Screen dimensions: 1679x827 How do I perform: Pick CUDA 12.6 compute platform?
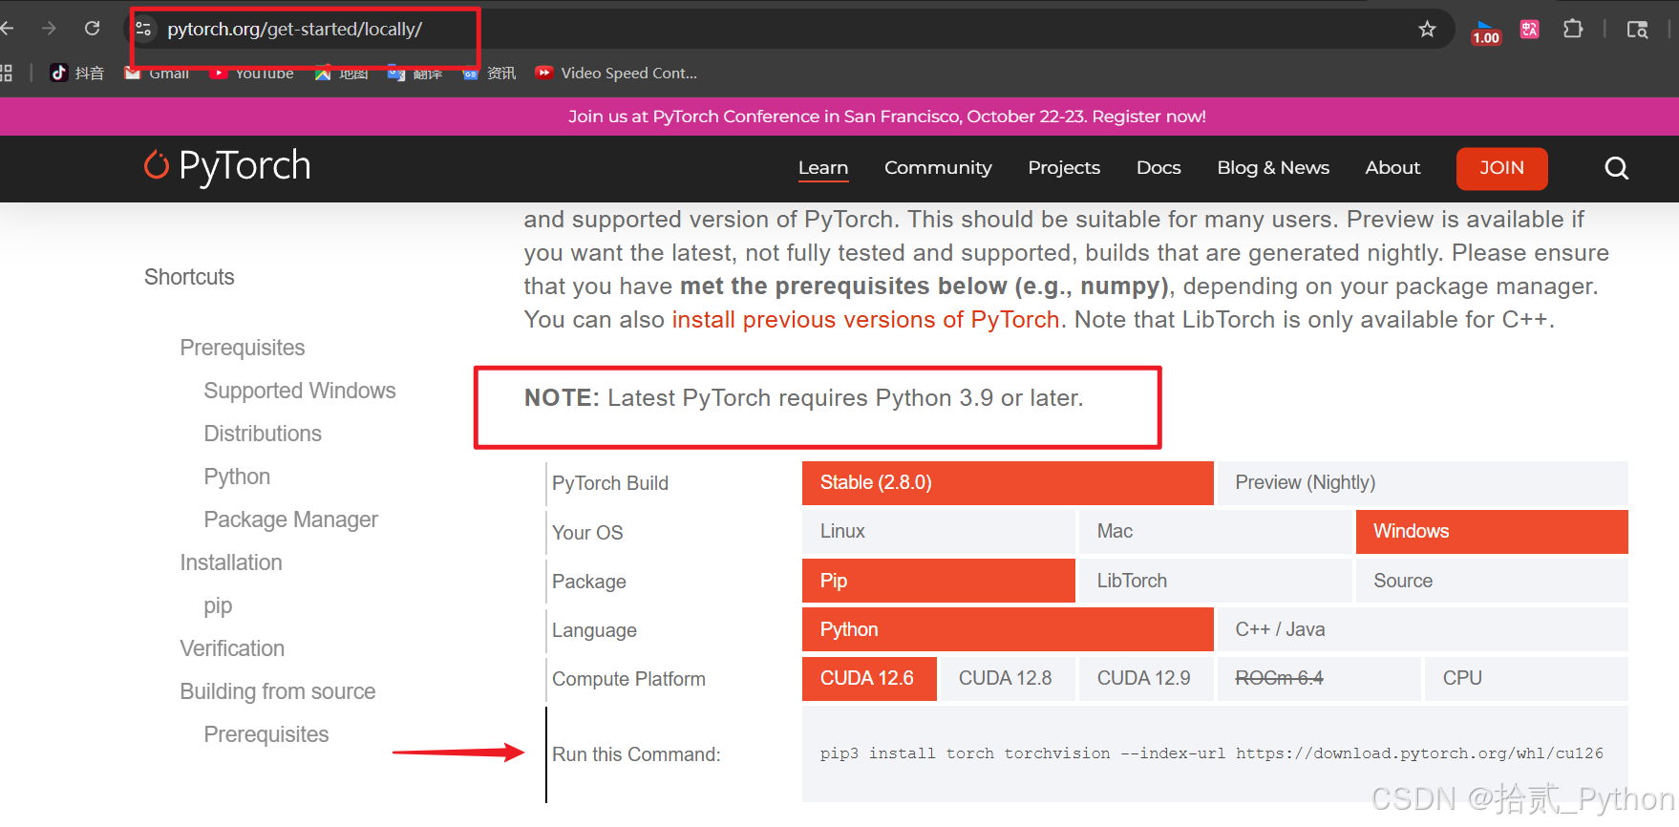[869, 679]
